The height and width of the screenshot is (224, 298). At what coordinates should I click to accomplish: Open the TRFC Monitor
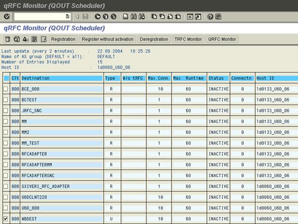[x=188, y=39]
